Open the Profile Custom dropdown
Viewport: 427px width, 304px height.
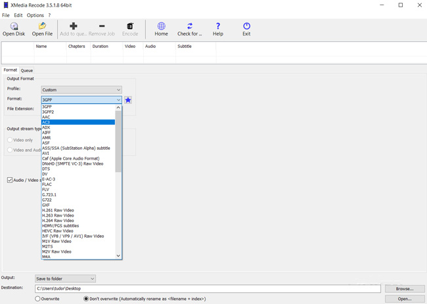pyautogui.click(x=81, y=90)
